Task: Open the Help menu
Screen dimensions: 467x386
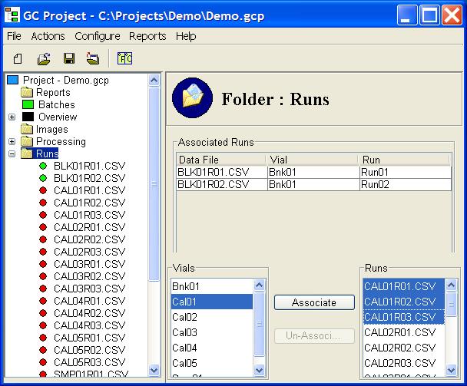Action: pyautogui.click(x=186, y=36)
